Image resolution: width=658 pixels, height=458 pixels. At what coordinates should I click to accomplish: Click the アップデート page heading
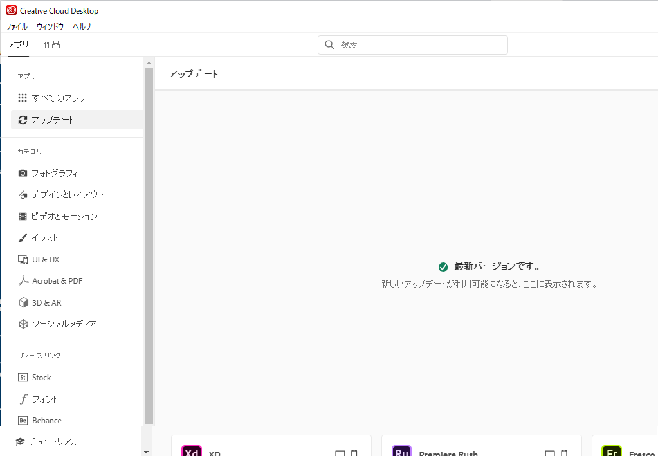tap(194, 74)
